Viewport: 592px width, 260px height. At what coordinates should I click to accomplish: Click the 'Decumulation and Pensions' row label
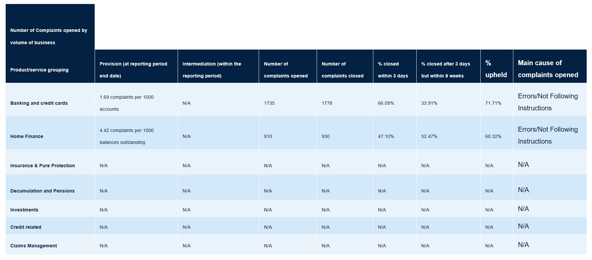tap(42, 191)
